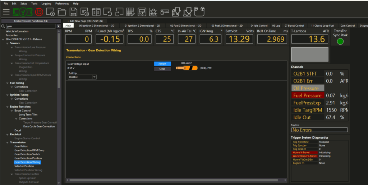Open the wiring diagram icon
This screenshot has width=368, height=185.
(142, 12)
